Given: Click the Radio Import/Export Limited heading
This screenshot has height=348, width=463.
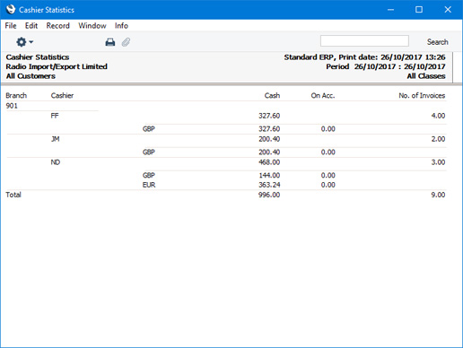Looking at the screenshot, I should tap(57, 66).
